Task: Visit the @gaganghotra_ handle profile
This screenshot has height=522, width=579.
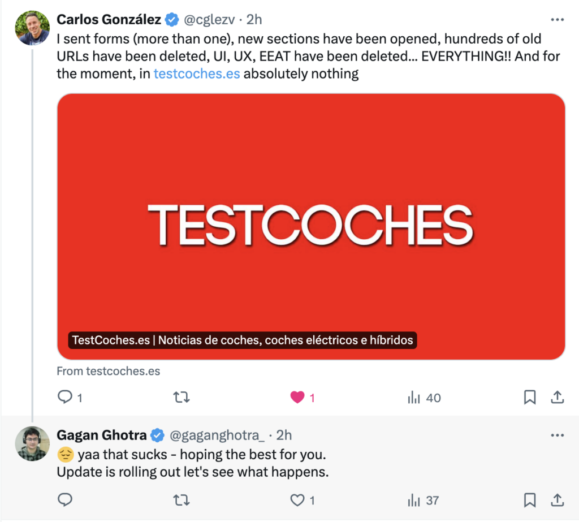Action: tap(217, 435)
